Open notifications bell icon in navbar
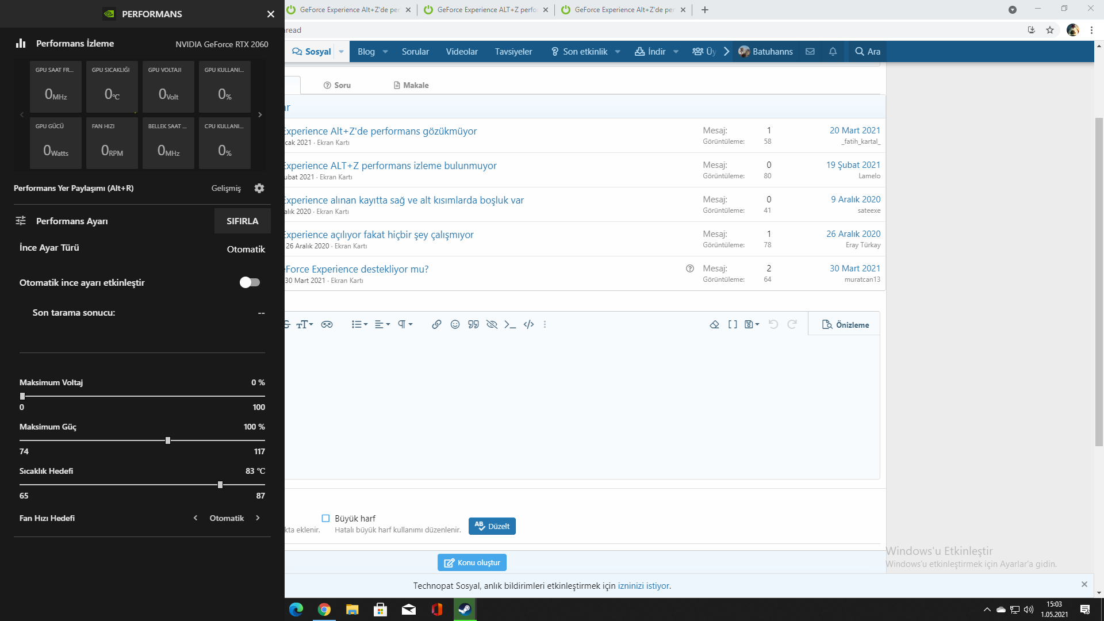This screenshot has height=621, width=1104. [833, 51]
